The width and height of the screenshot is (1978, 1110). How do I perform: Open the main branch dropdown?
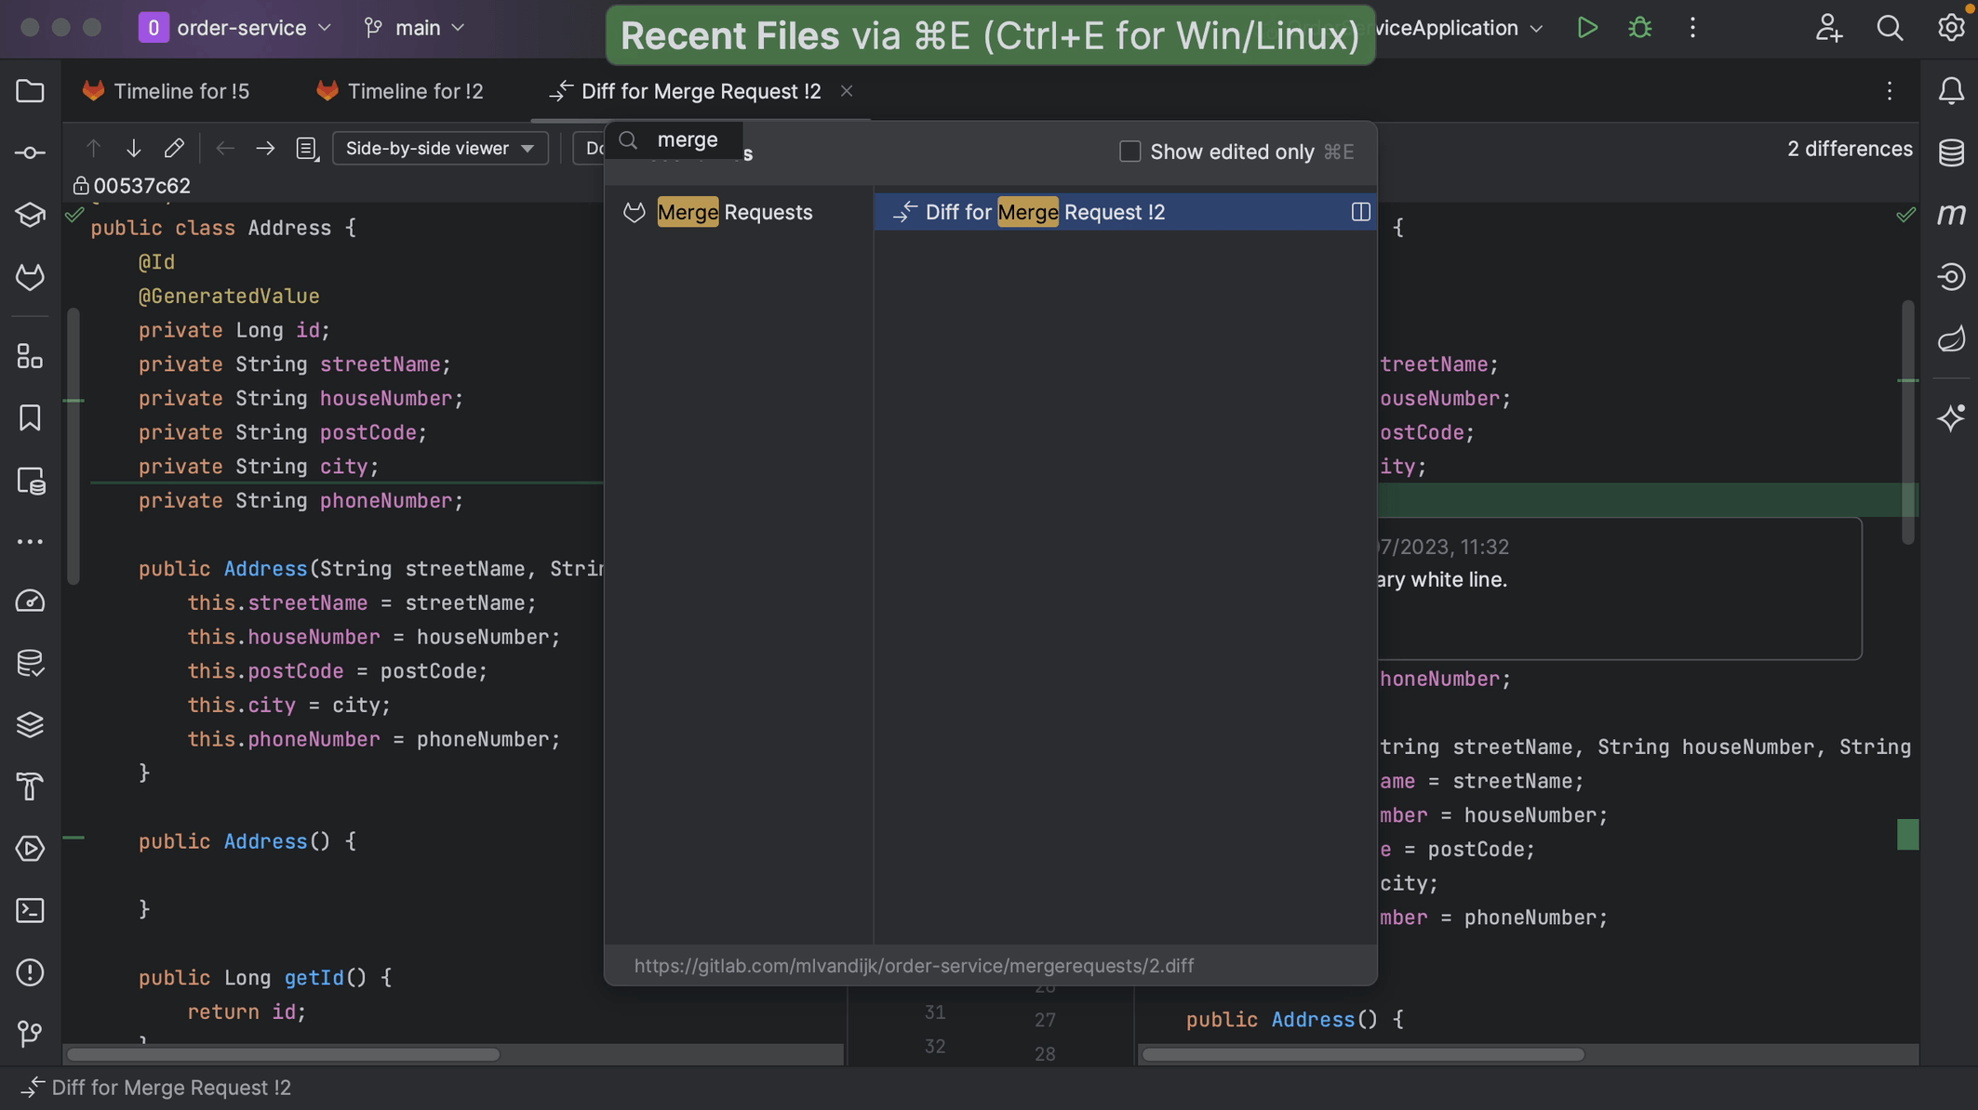coord(415,28)
